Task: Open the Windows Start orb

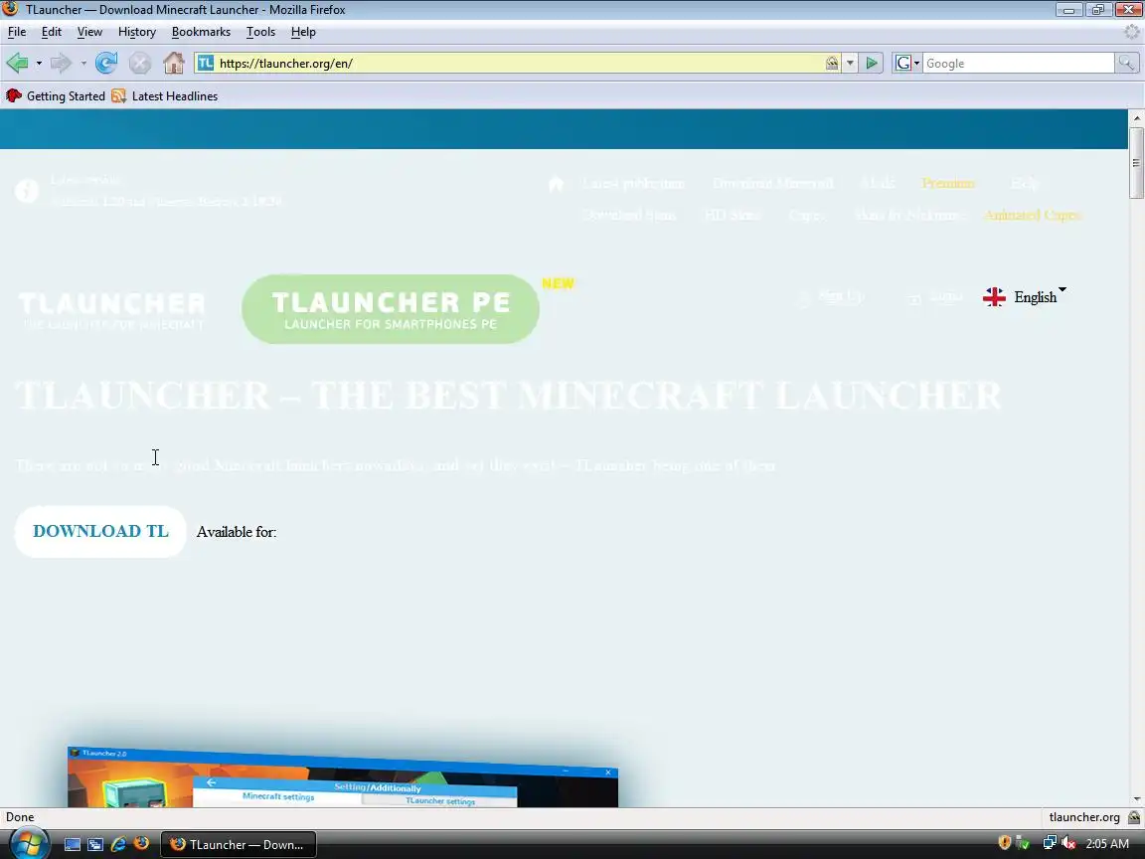Action: point(29,844)
